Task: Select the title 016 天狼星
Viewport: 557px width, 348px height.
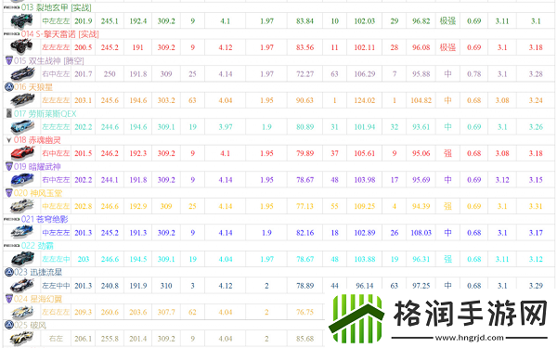Action: tap(33, 87)
